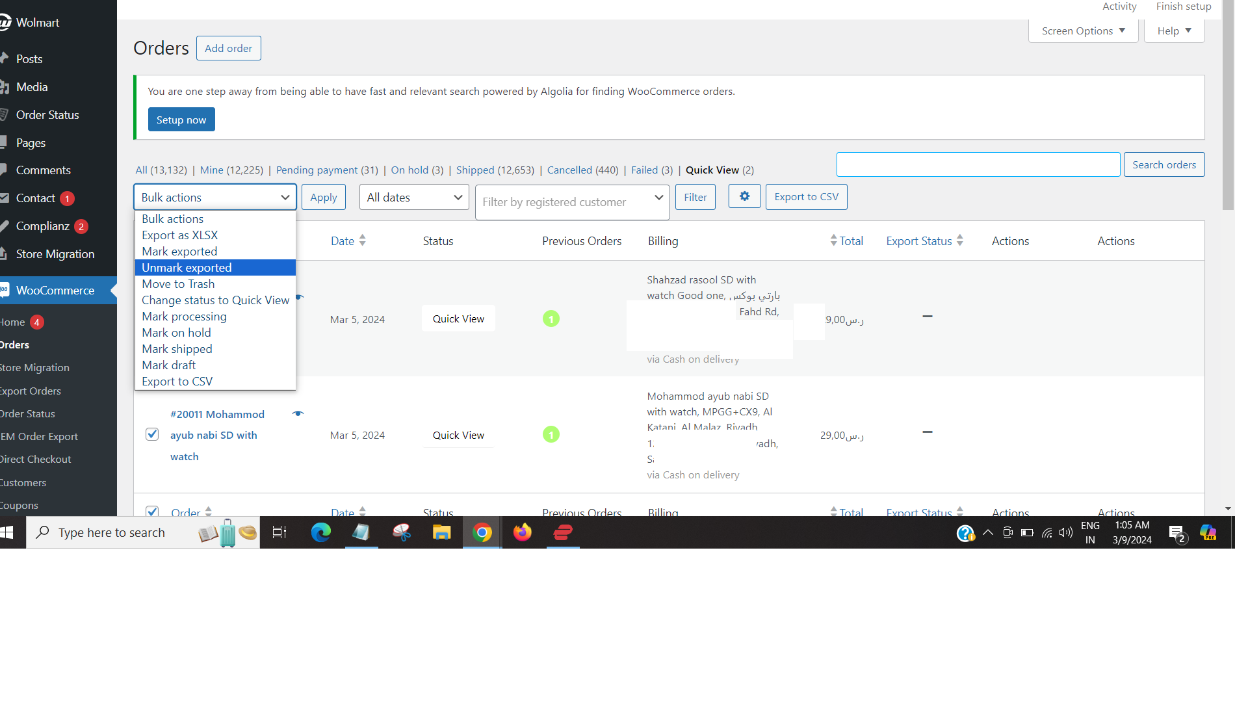Screen dimensions: 1248x702
Task: Apply the selected bulk action
Action: [324, 197]
